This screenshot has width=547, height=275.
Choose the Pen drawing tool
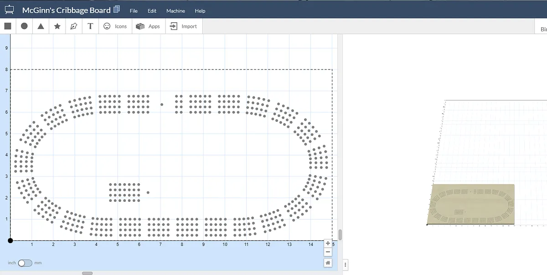(x=74, y=26)
